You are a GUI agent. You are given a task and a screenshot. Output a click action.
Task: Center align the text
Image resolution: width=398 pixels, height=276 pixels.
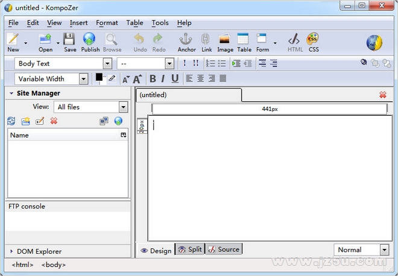(x=200, y=78)
